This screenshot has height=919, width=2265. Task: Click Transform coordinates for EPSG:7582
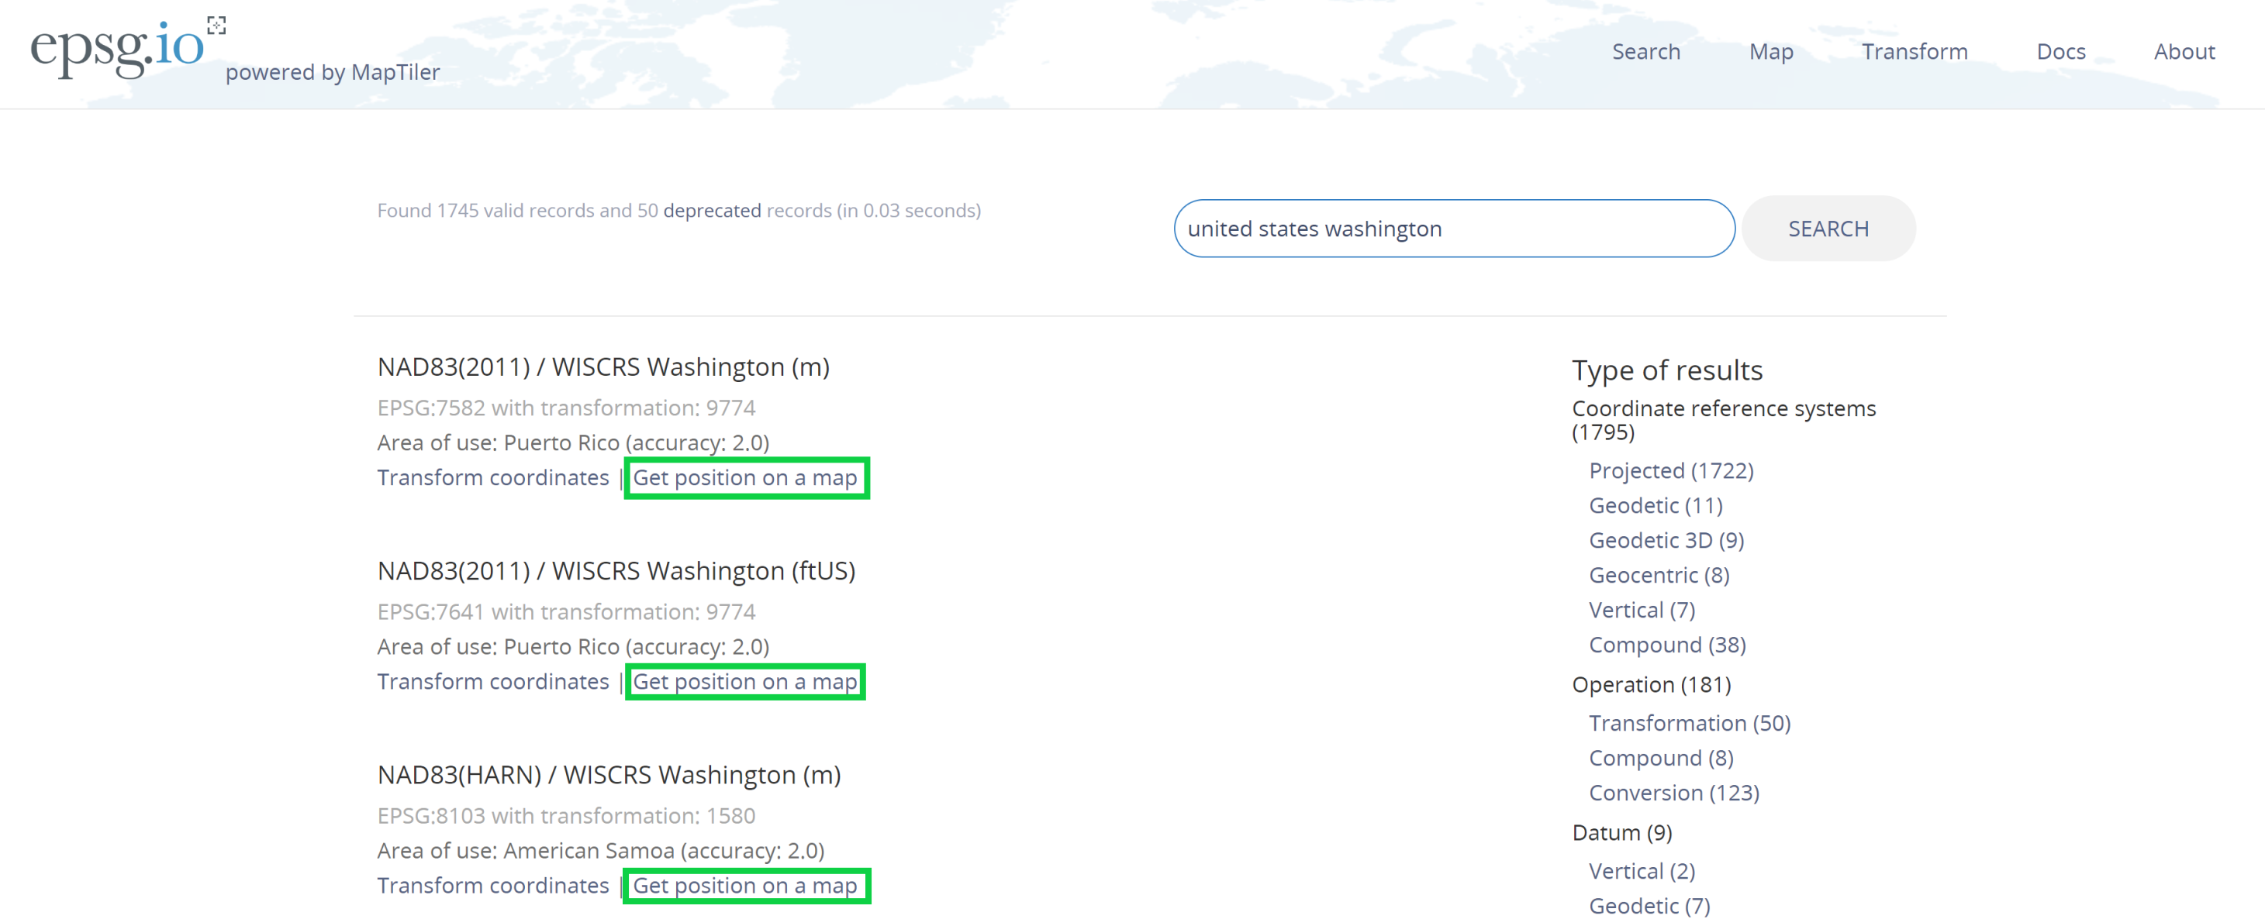492,478
